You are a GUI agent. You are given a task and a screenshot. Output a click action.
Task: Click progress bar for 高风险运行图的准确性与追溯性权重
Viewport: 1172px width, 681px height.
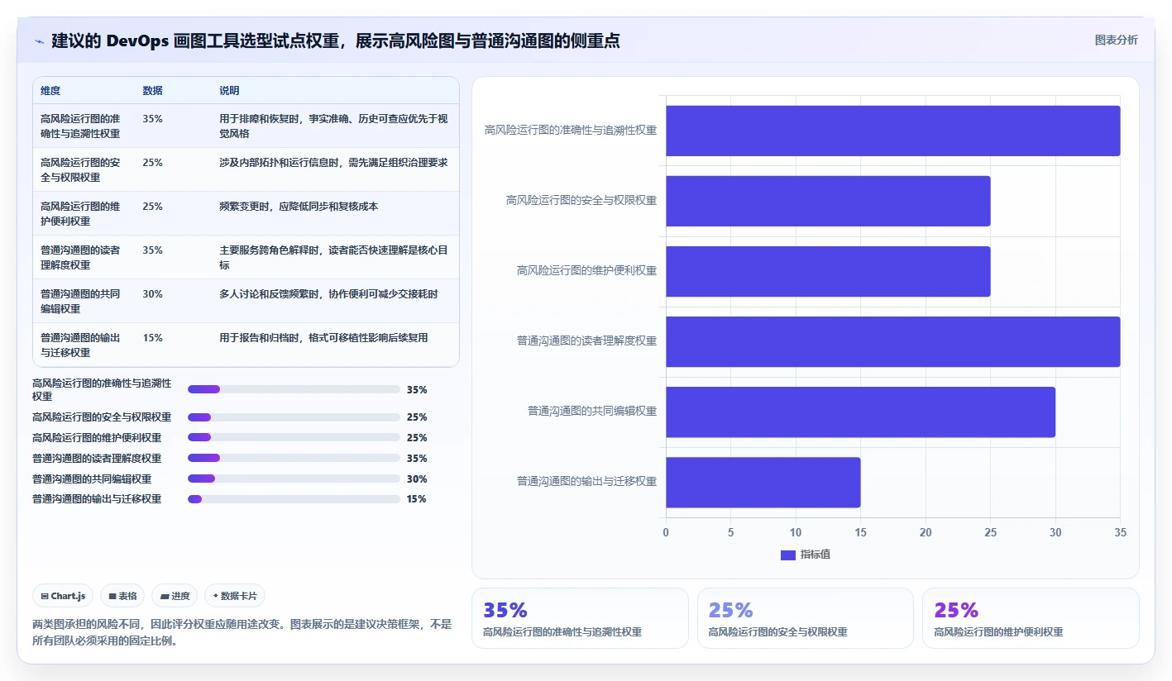tap(294, 389)
